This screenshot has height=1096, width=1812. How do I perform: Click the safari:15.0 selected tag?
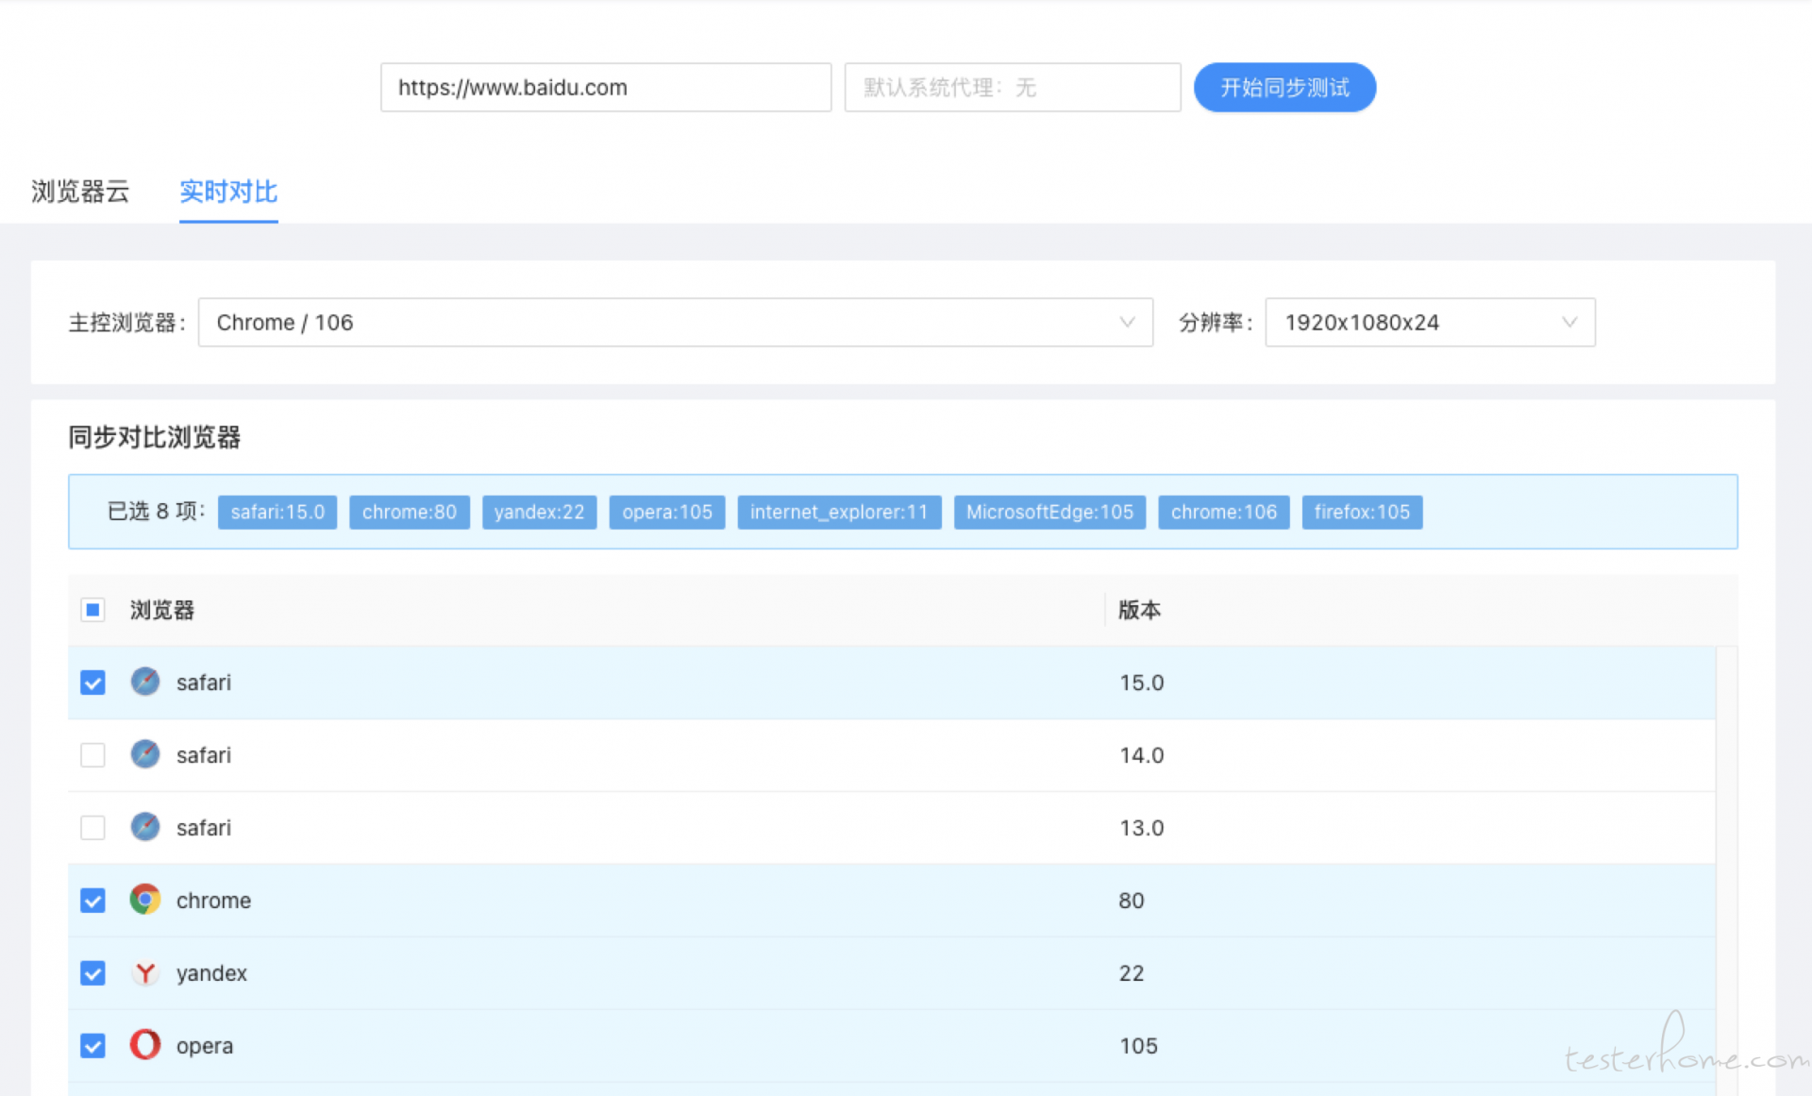(277, 512)
